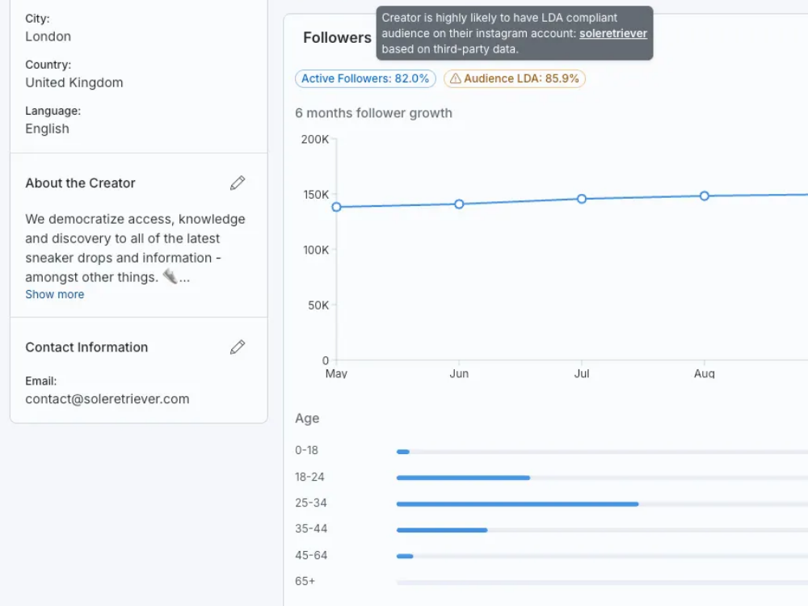Viewport: 808px width, 606px height.
Task: Click the Followers section heading
Action: (337, 38)
